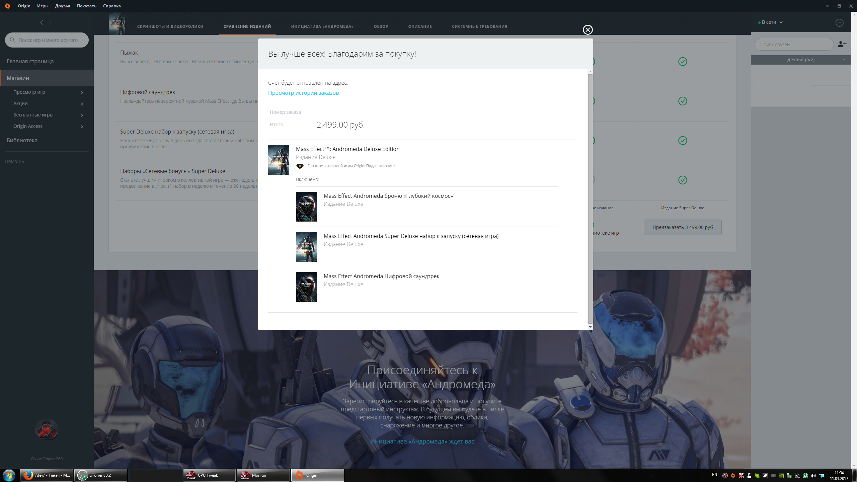
Task: Expand the Просмотр игр submenu
Action: (82, 92)
